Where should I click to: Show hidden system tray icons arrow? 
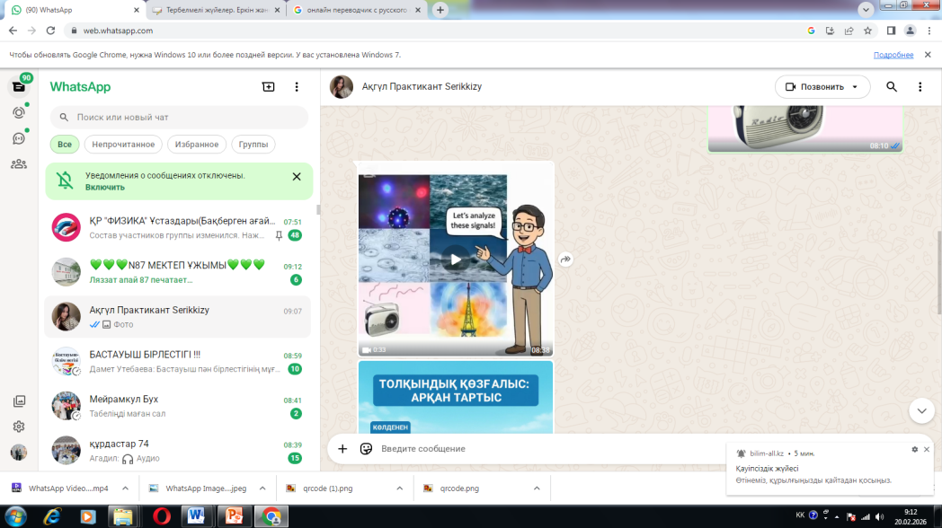click(x=837, y=516)
